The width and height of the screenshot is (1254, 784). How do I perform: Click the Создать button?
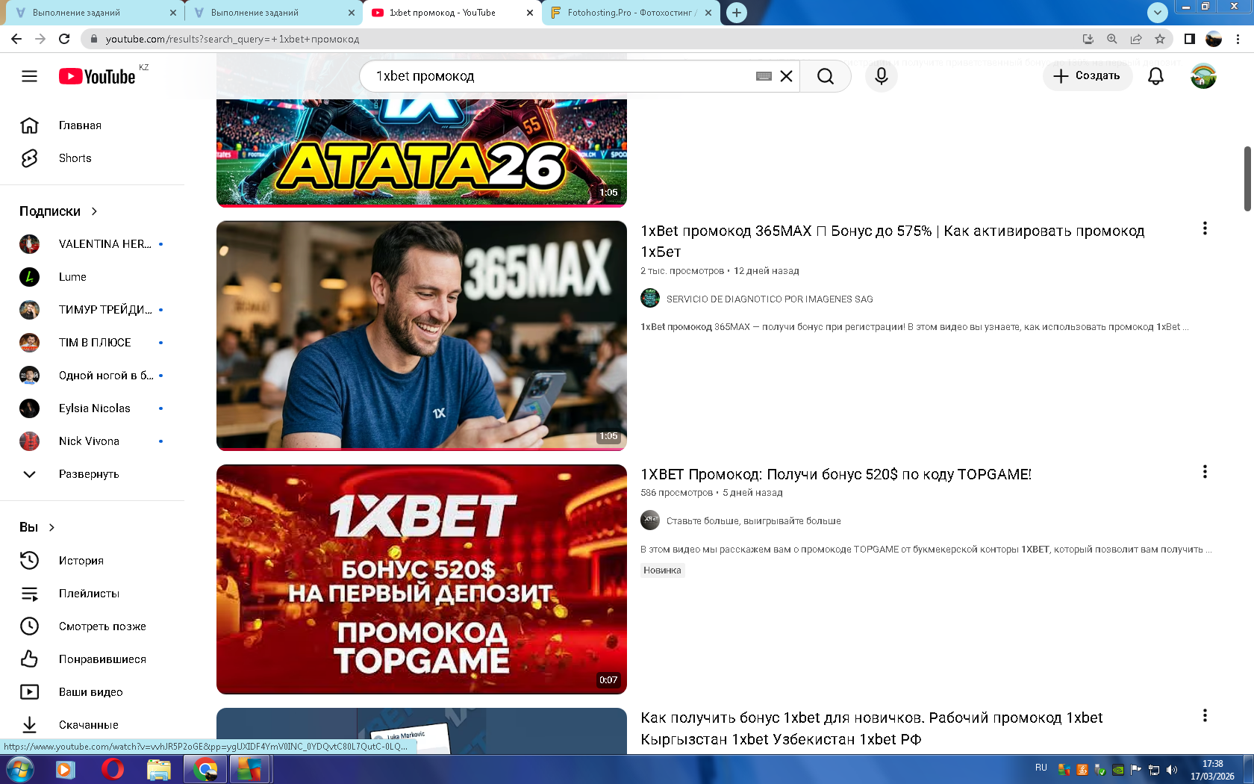click(1087, 76)
